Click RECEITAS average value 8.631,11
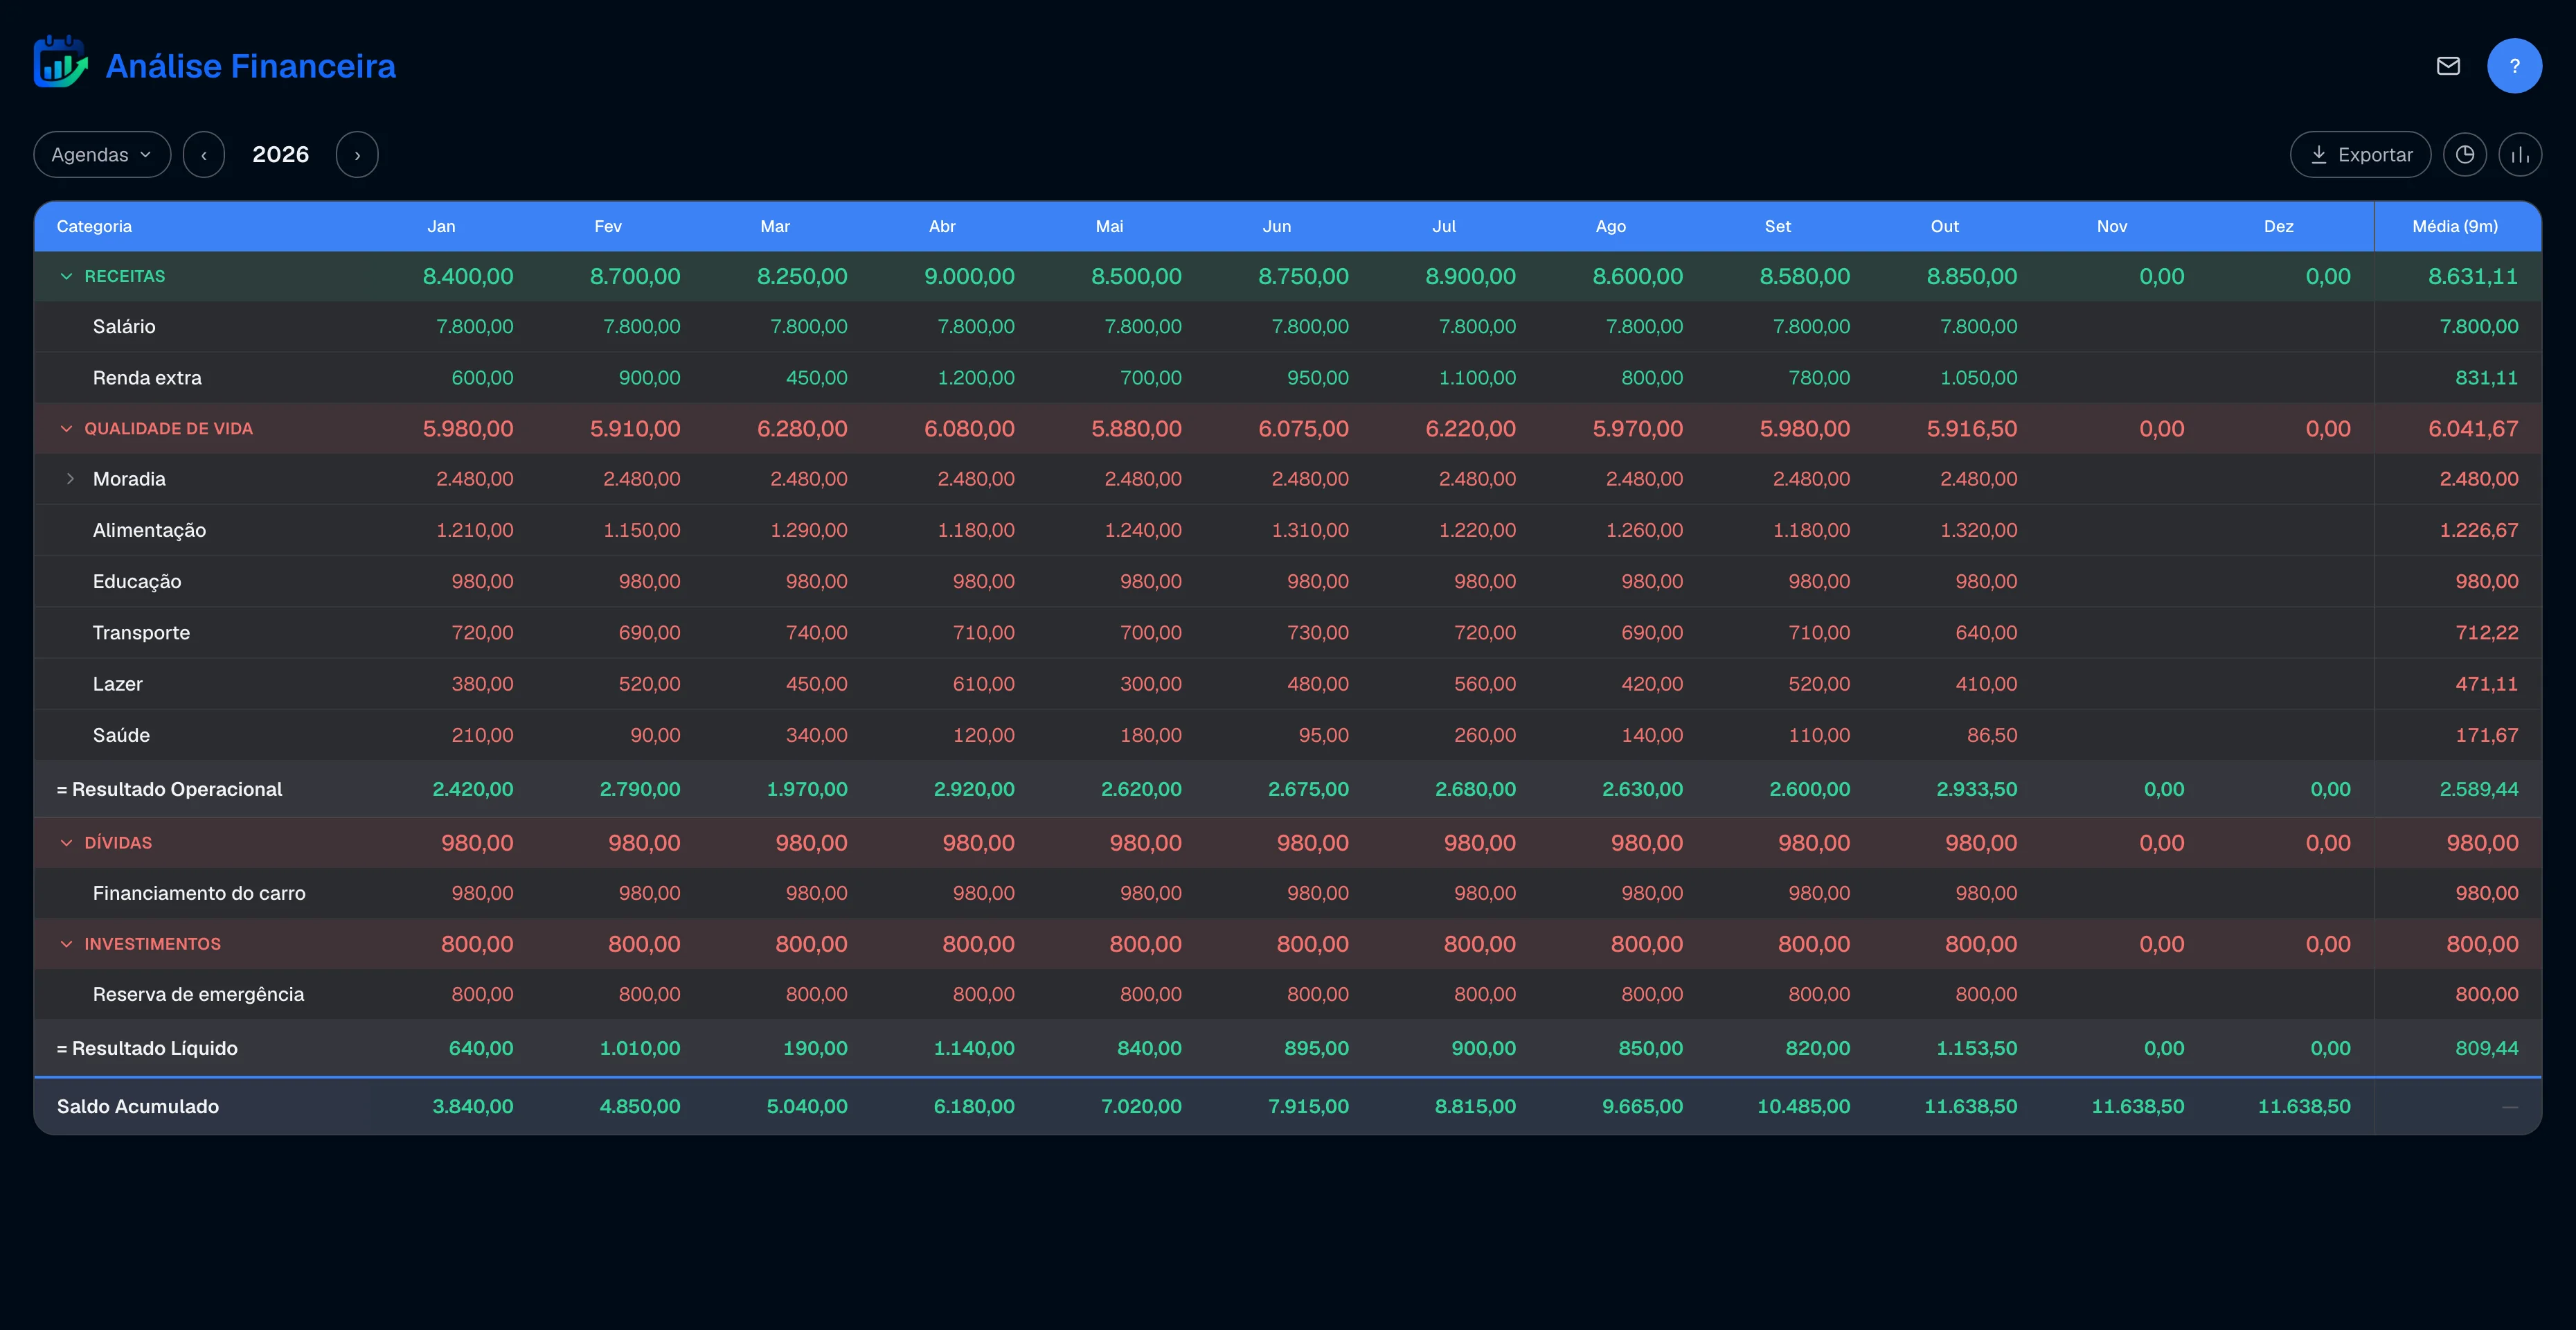The height and width of the screenshot is (1330, 2576). 2472,276
